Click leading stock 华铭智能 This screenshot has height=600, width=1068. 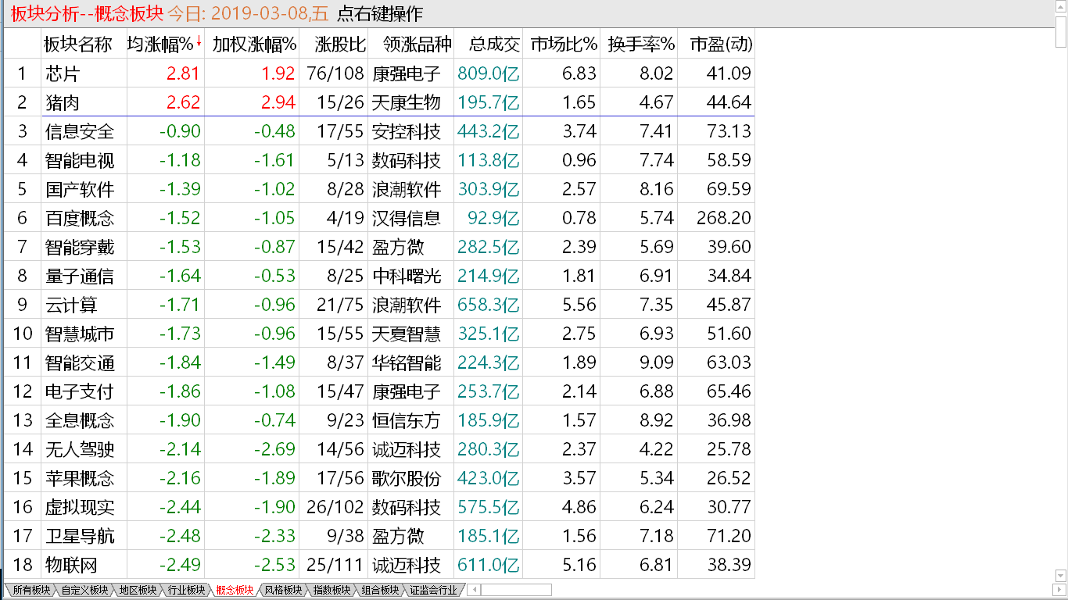407,362
